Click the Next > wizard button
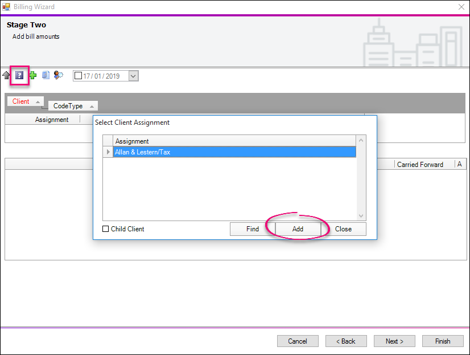 point(394,341)
